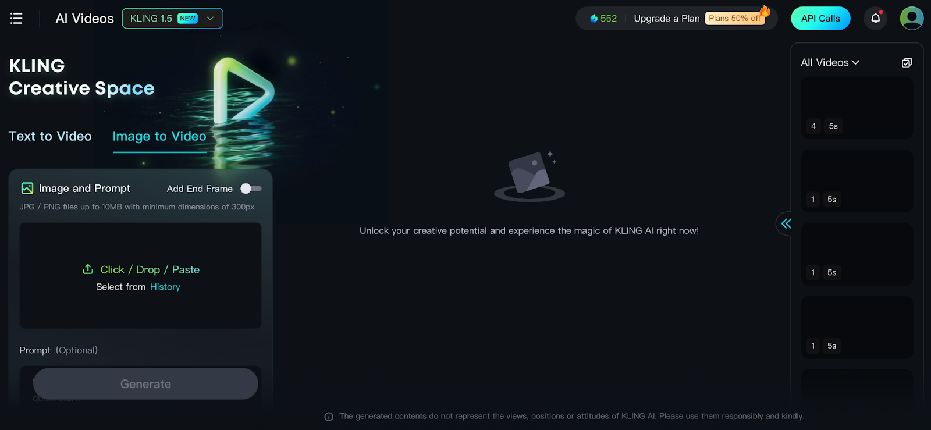Viewport: 931px width, 430px height.
Task: Toggle the Add End Frame switch
Action: pyautogui.click(x=251, y=189)
